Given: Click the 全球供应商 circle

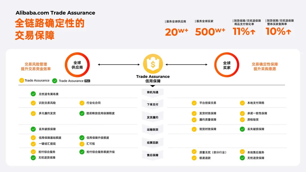Looking at the screenshot, I should pos(77,65).
